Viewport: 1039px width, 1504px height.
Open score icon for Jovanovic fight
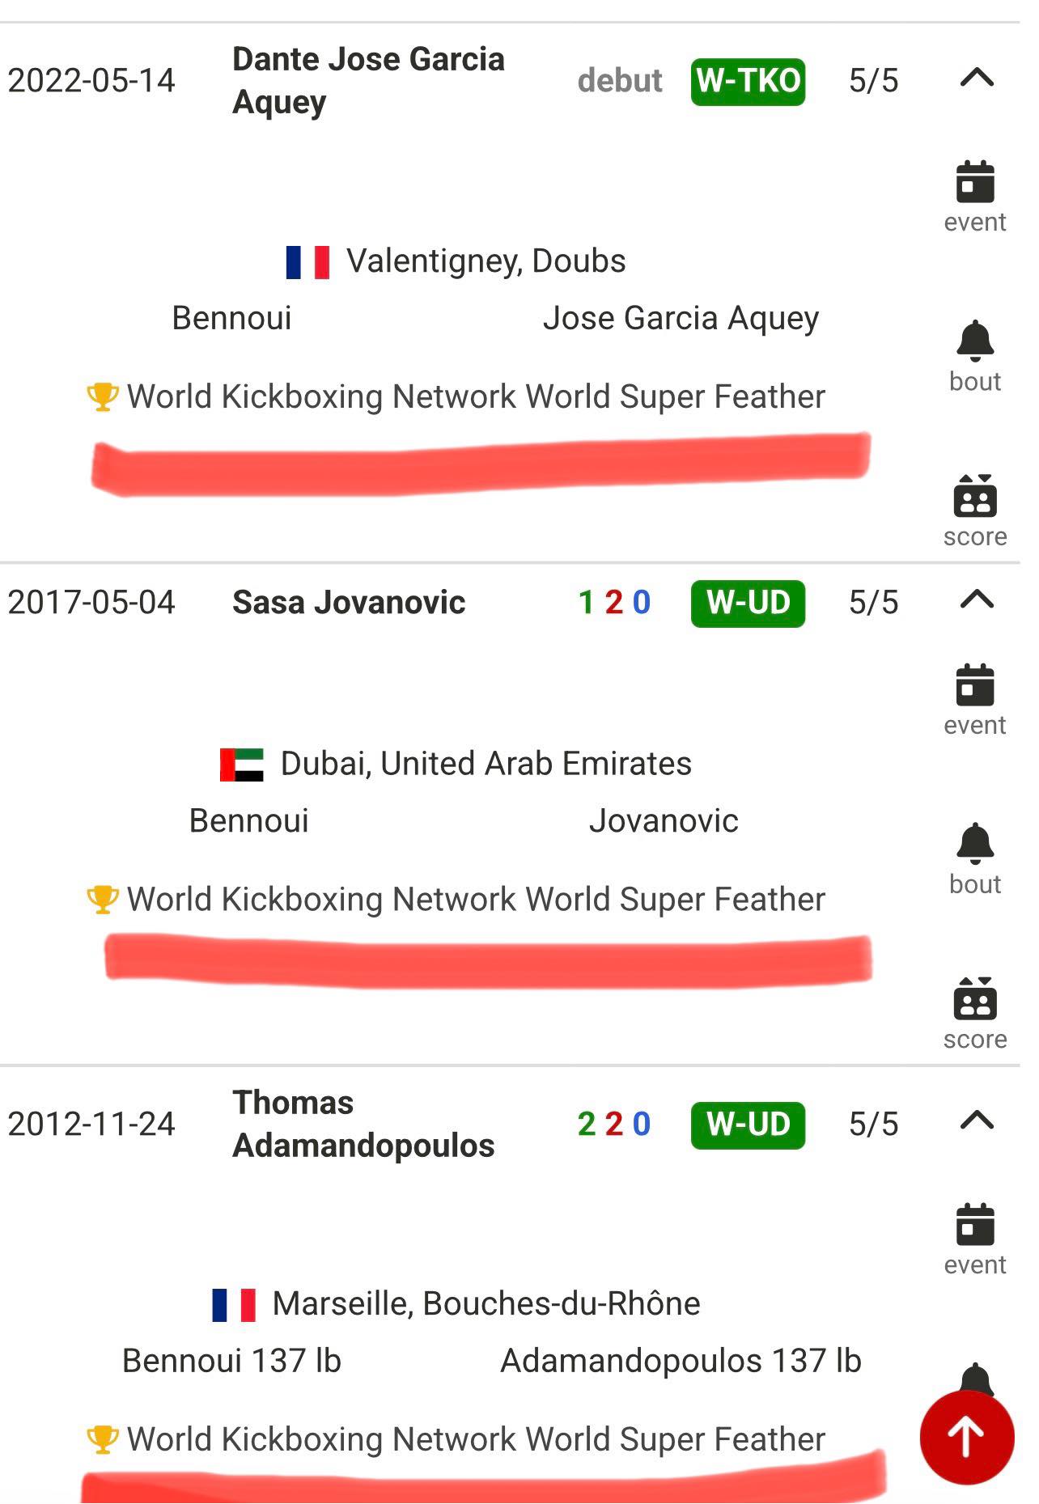pos(975,998)
